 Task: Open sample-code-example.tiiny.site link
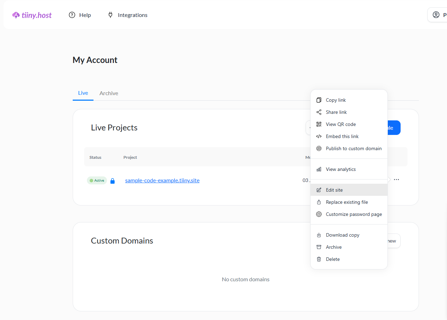162,180
